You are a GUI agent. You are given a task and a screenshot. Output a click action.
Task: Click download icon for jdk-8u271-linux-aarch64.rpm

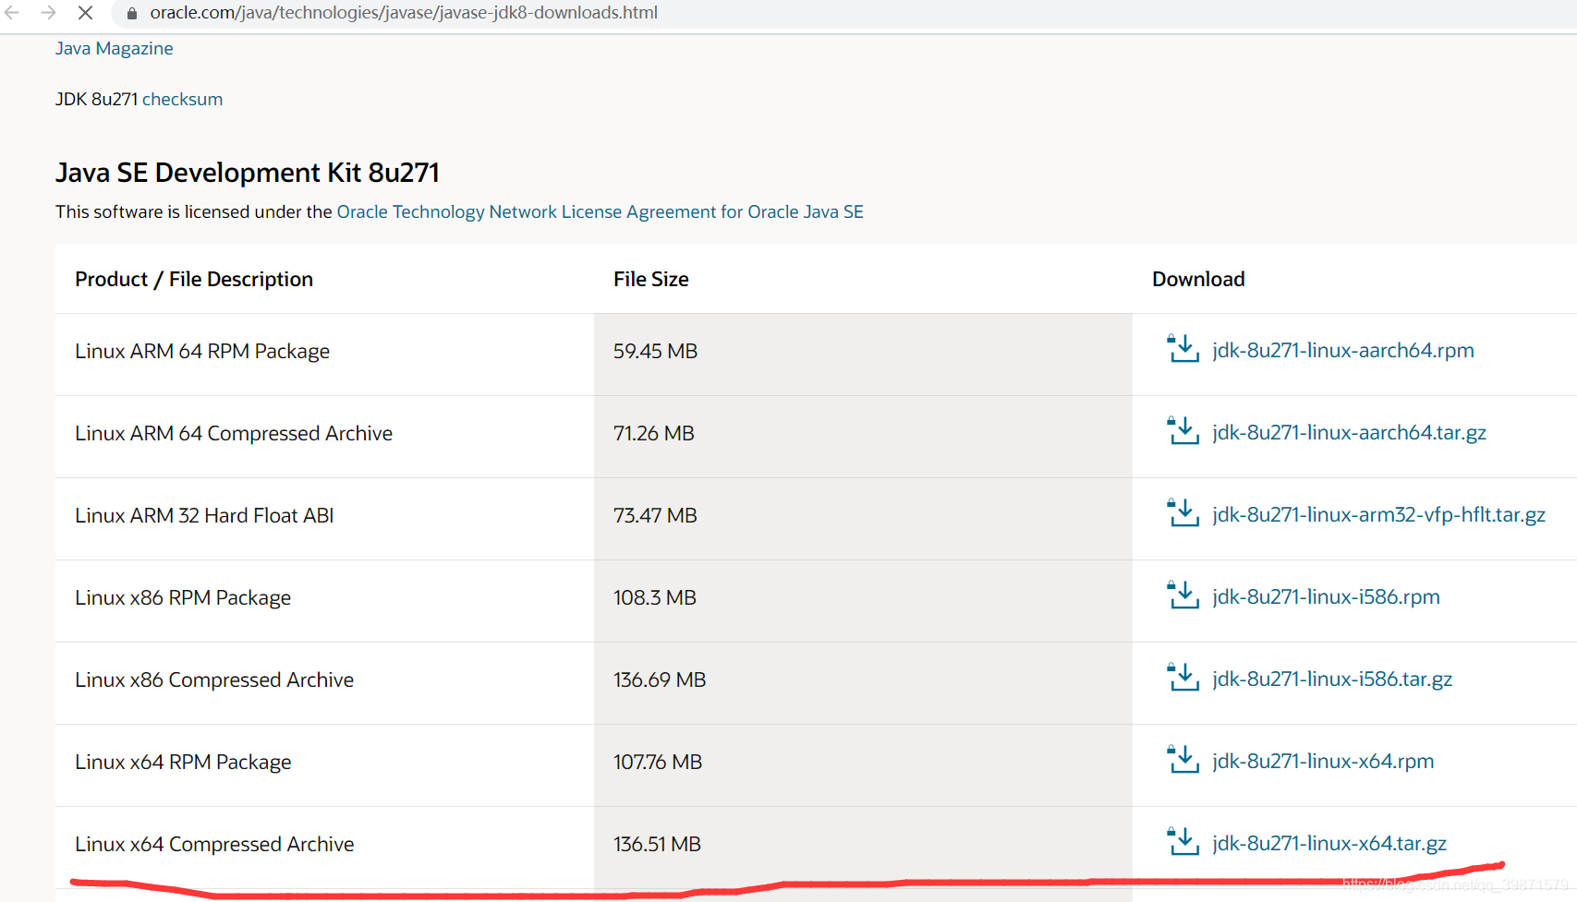coord(1183,349)
